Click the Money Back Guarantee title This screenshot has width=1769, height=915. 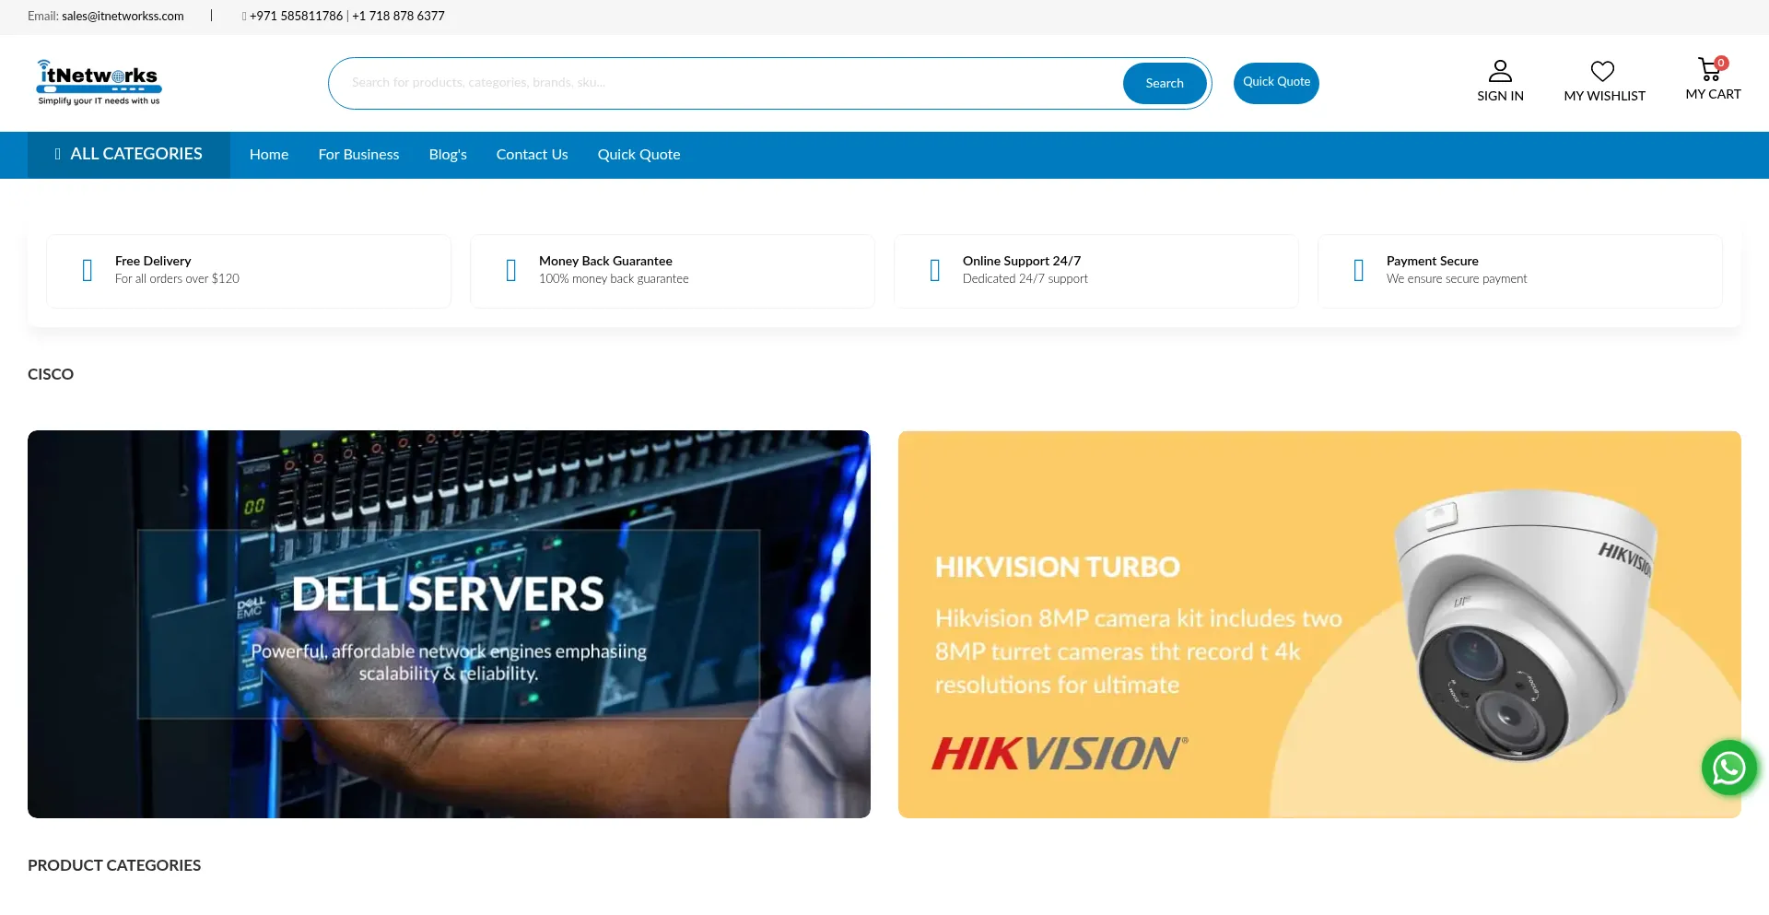click(x=605, y=261)
